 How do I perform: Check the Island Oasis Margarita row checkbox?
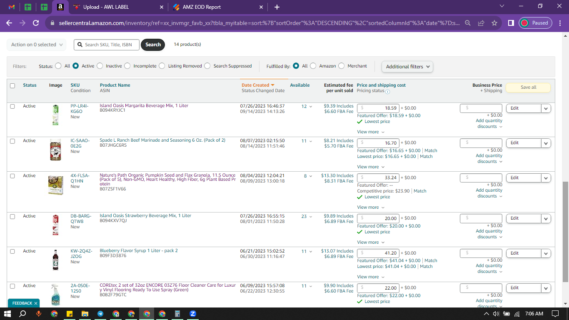point(12,107)
